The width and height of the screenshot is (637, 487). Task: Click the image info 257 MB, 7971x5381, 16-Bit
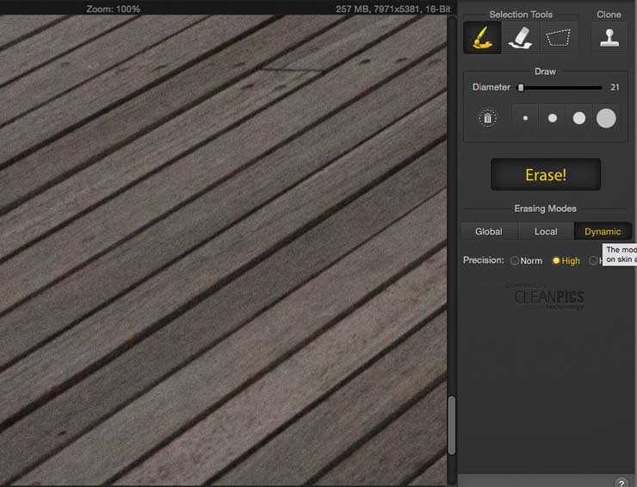pyautogui.click(x=393, y=9)
